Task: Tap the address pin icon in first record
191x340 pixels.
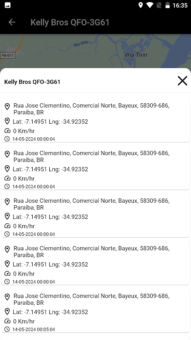Action: click(x=7, y=107)
